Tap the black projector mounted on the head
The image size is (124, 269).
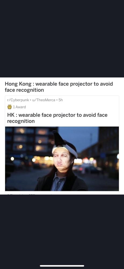coord(58,138)
